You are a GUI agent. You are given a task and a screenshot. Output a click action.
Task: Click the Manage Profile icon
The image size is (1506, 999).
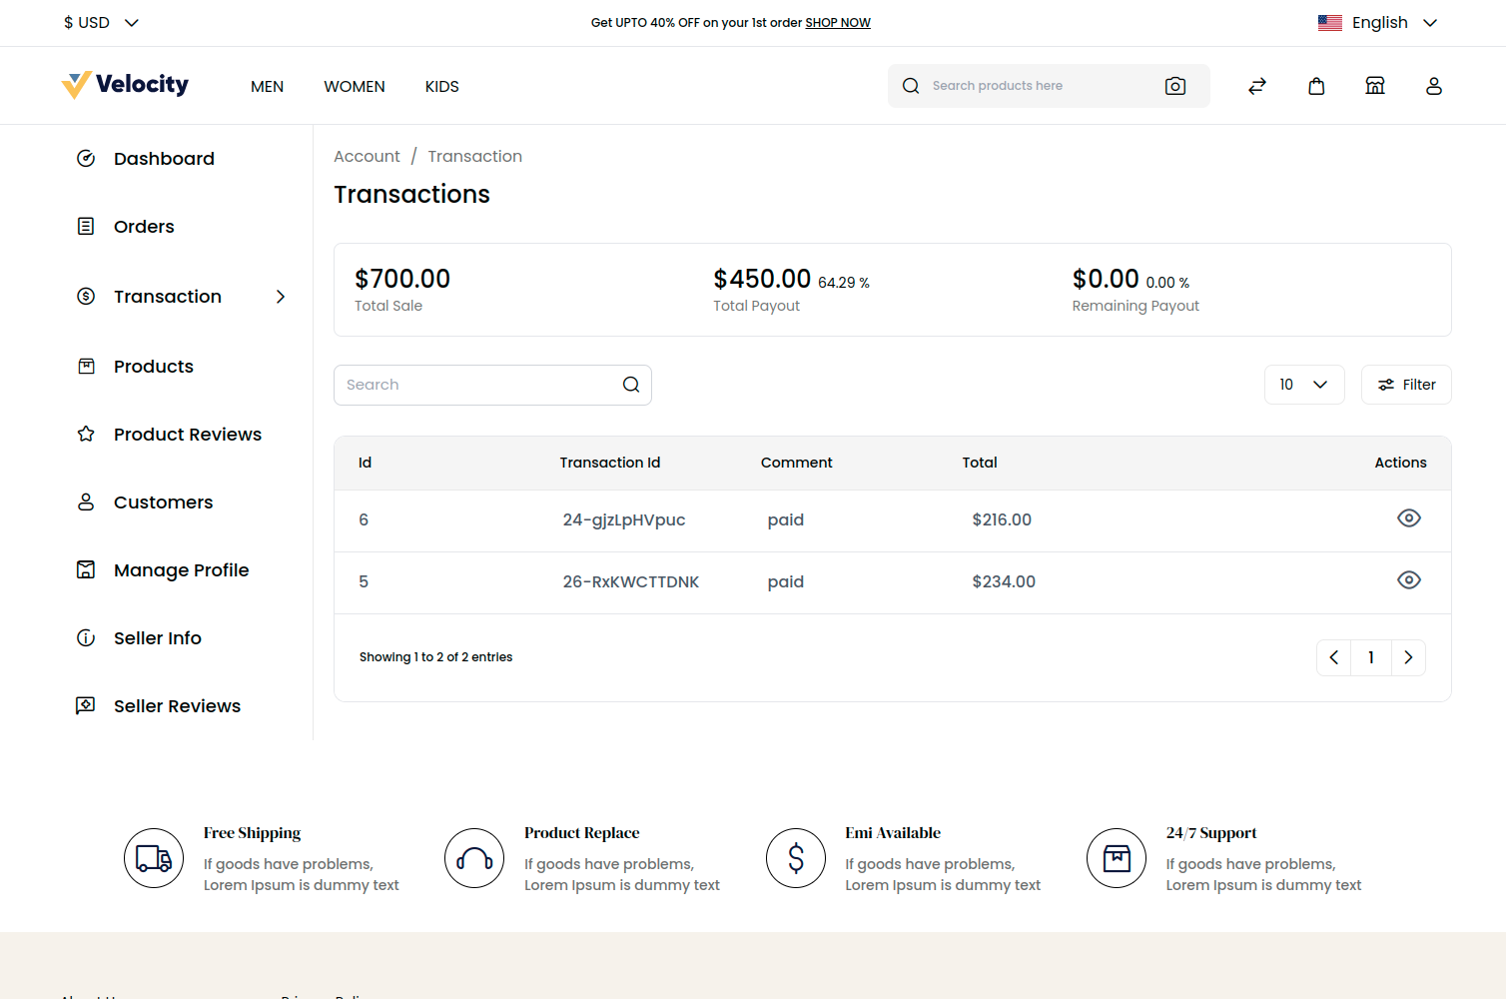pos(86,569)
